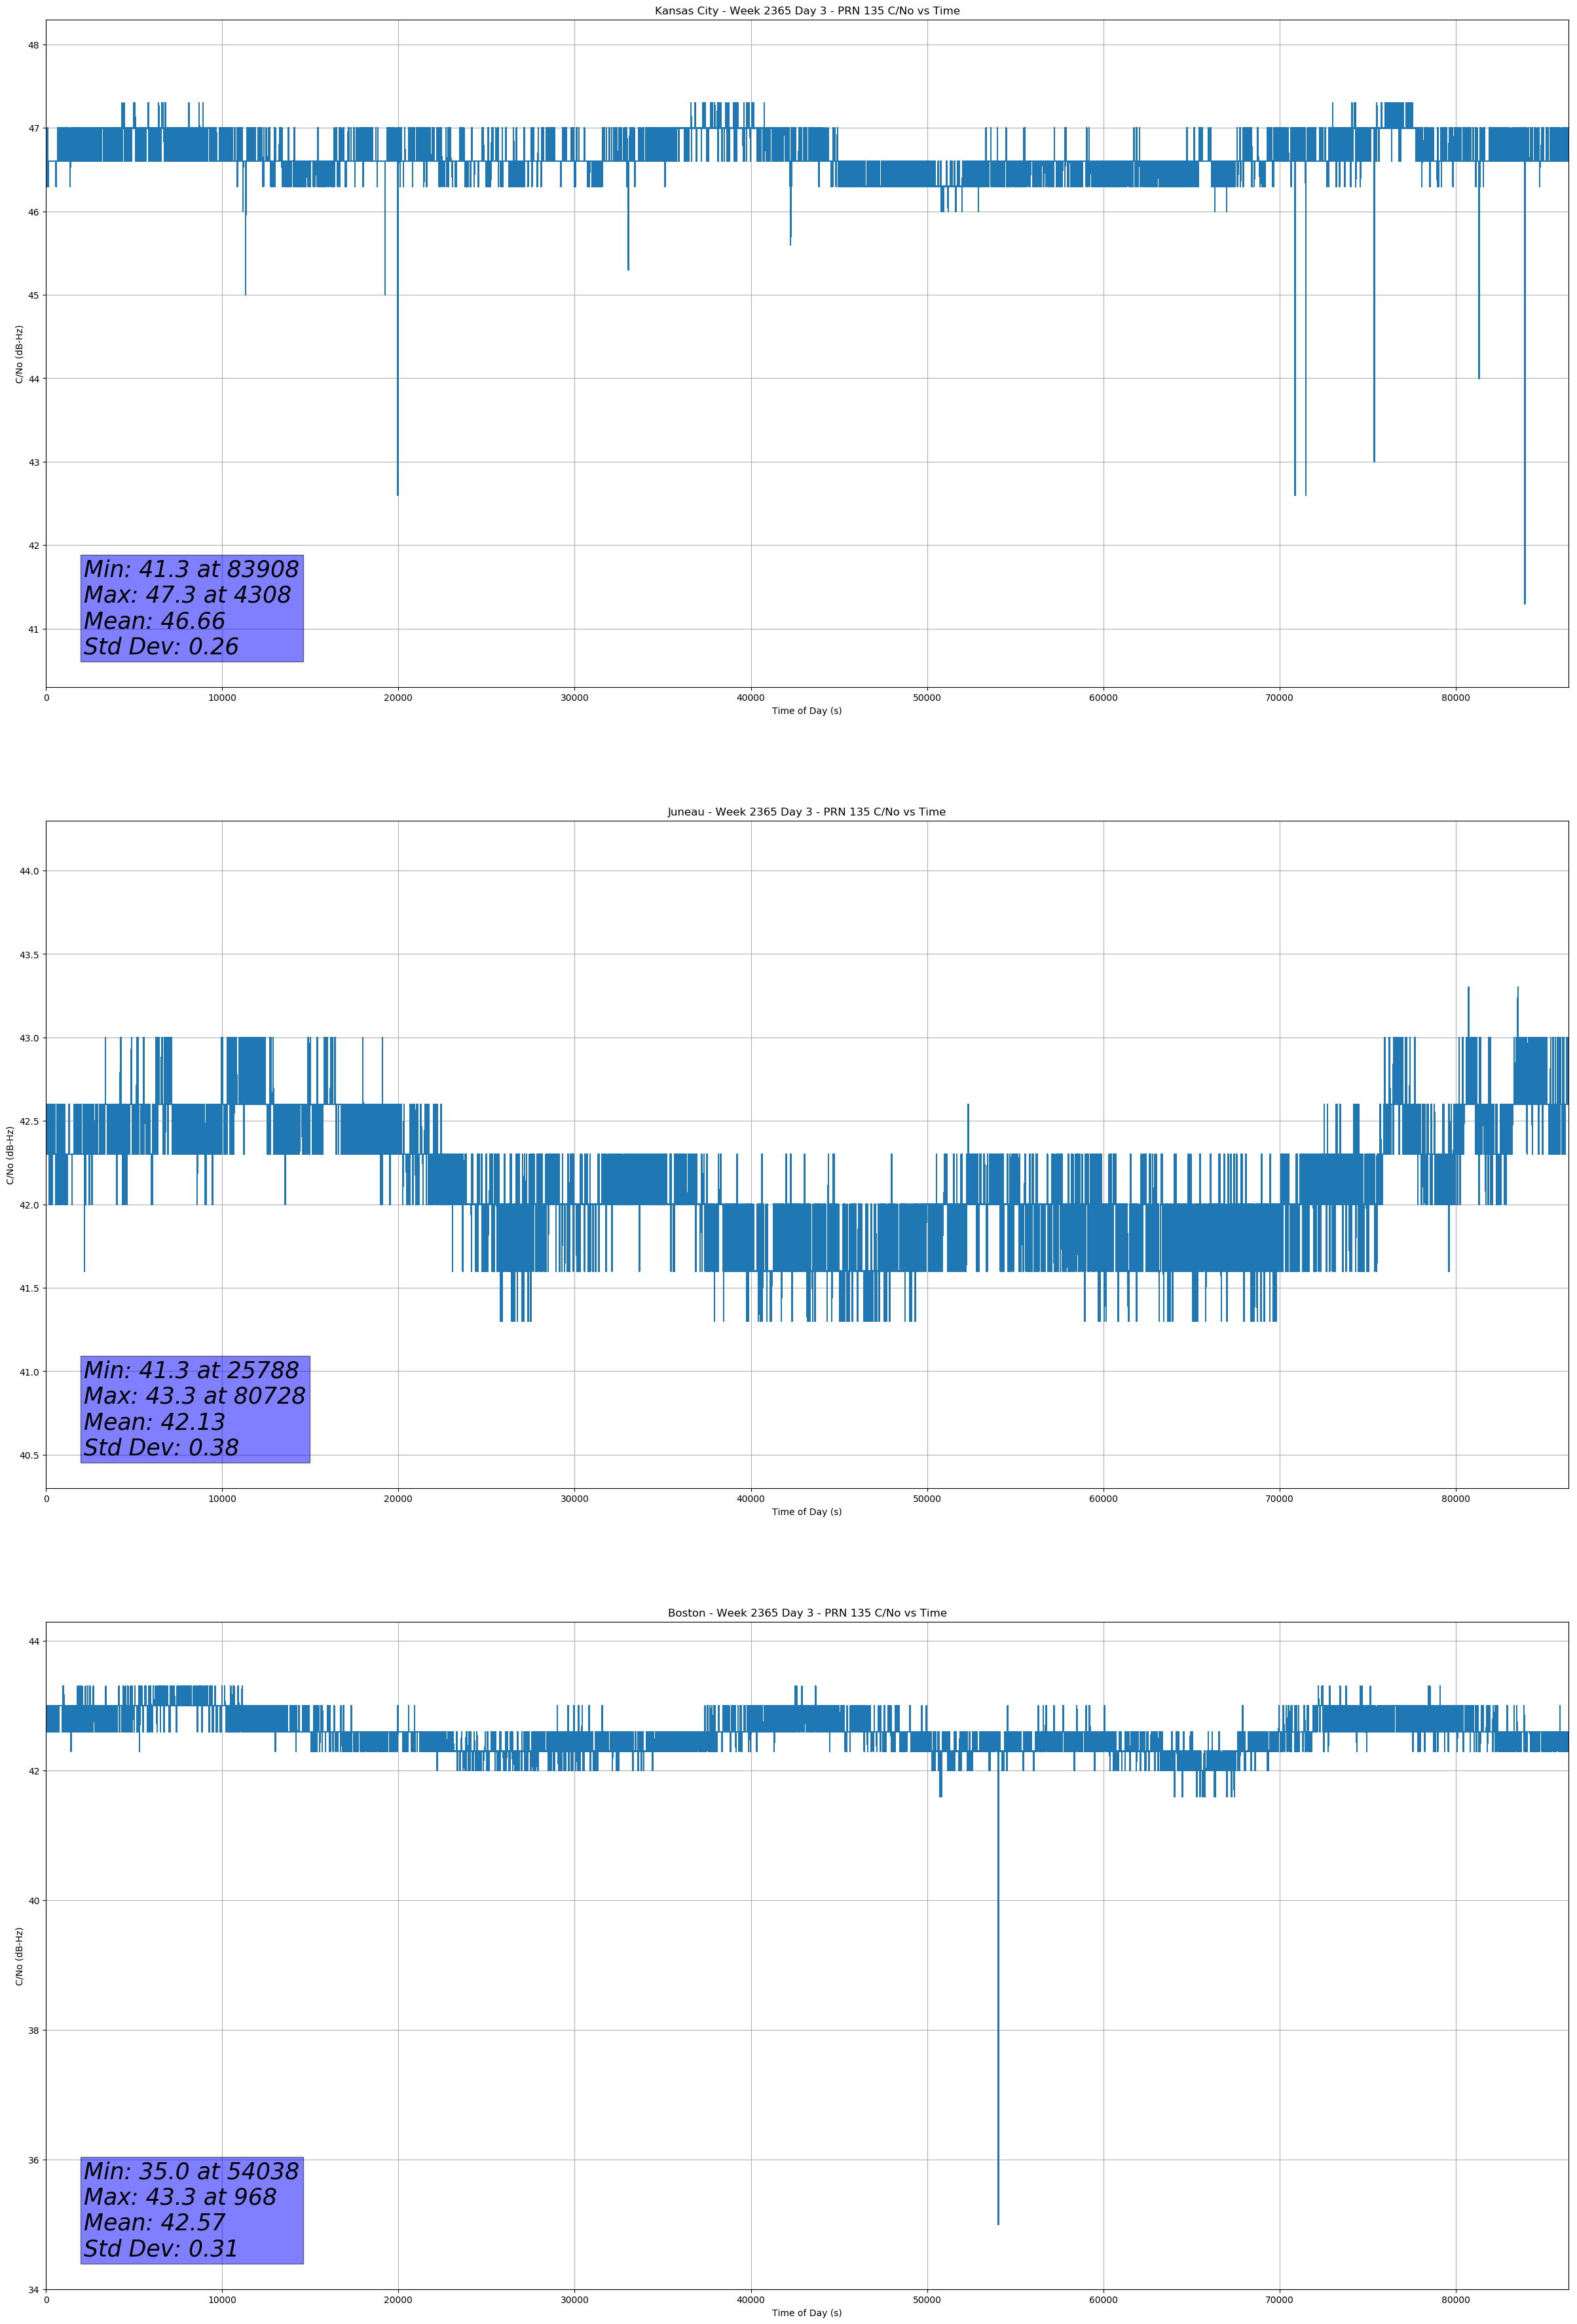
Task: Click Kansas City stats box showing Min 41.3
Action: pos(191,608)
